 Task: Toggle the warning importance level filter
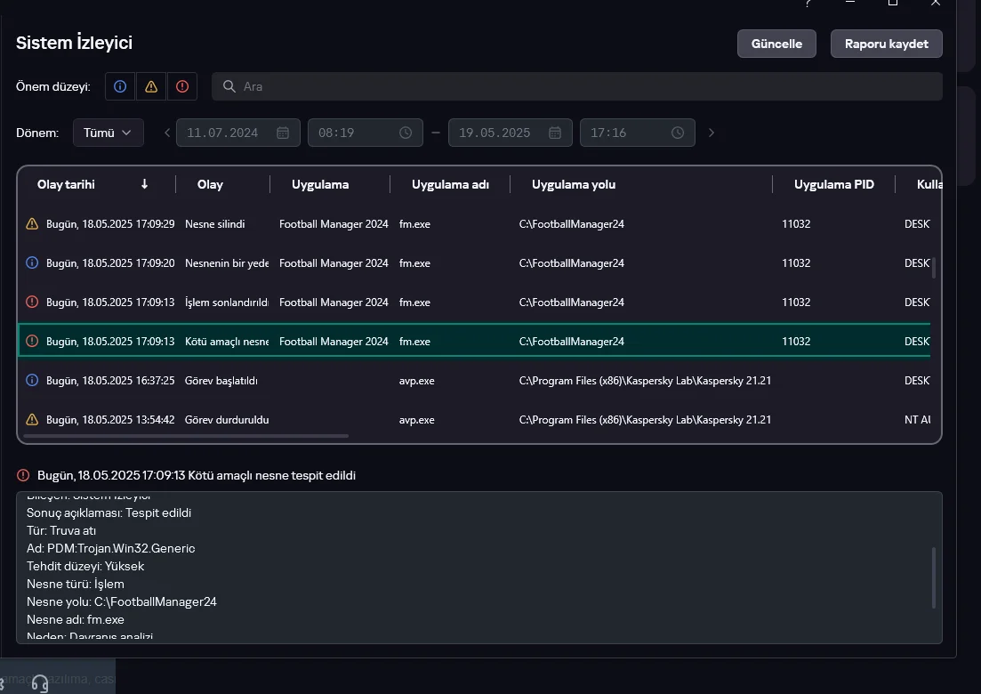point(151,86)
